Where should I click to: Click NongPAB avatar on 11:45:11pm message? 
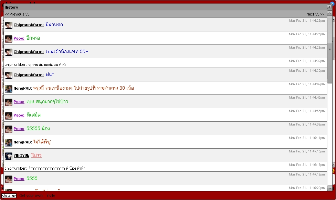tap(9, 143)
